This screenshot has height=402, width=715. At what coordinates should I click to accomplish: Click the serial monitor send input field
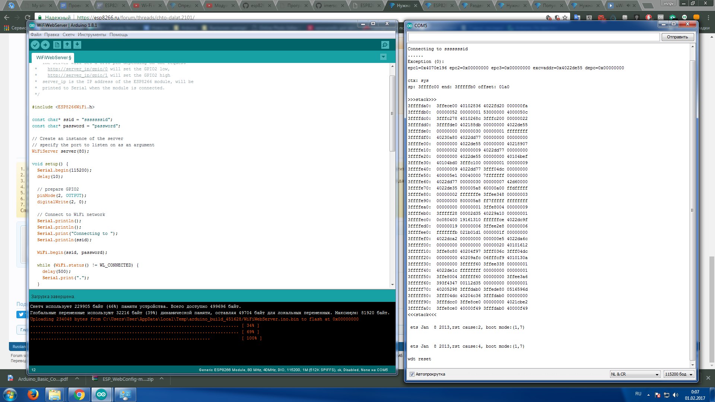click(x=534, y=37)
